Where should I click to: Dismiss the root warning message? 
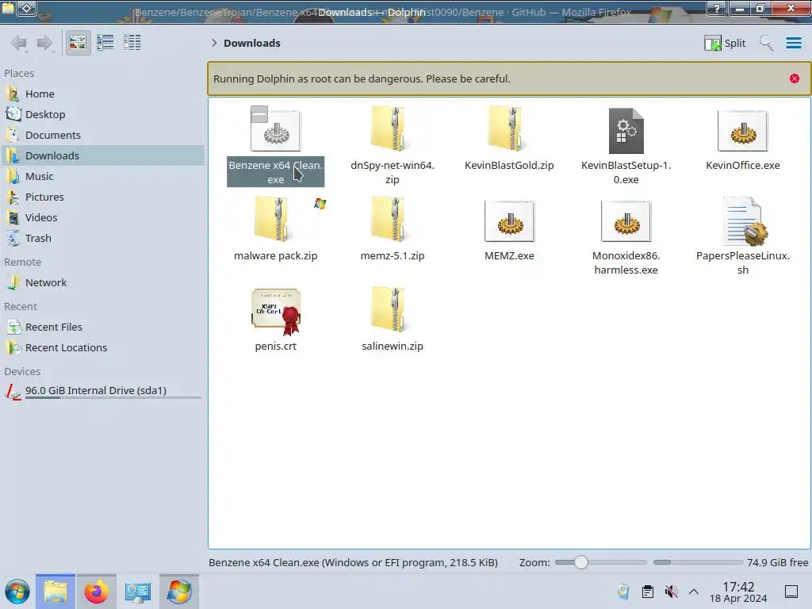795,79
